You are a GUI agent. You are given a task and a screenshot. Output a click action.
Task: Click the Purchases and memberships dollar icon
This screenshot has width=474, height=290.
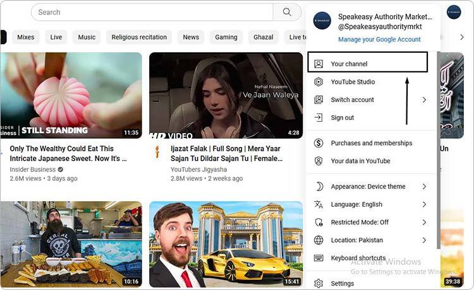click(319, 143)
